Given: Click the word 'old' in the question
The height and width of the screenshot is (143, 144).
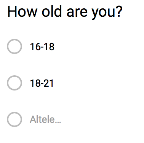Looking at the screenshot, I should pyautogui.click(x=52, y=11).
